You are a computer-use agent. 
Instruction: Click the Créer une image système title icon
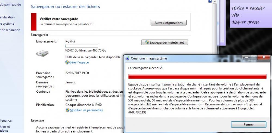(x=127, y=59)
